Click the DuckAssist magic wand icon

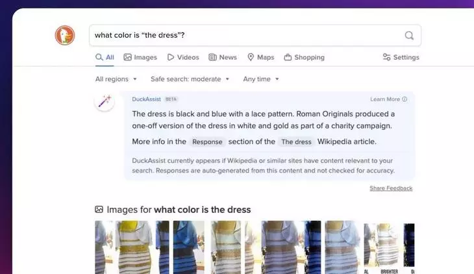105,101
